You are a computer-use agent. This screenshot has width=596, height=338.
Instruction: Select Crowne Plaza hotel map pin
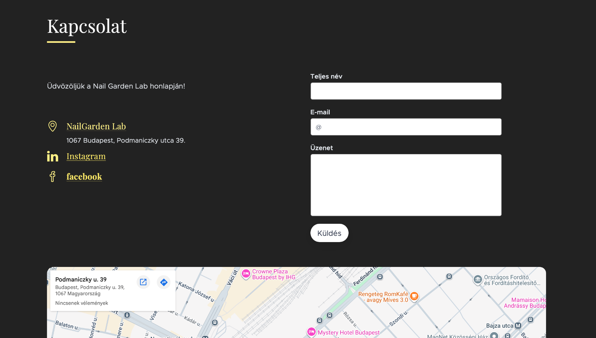246,274
